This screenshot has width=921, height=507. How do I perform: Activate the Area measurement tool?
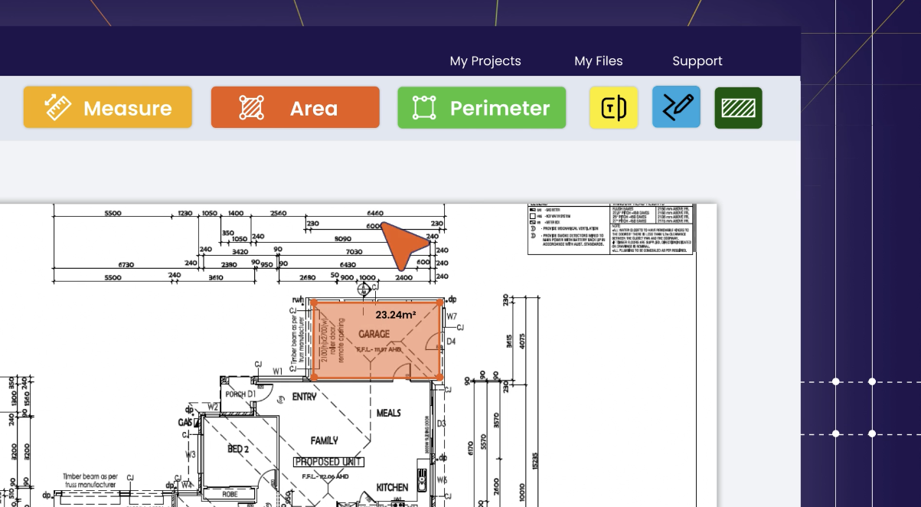coord(296,107)
